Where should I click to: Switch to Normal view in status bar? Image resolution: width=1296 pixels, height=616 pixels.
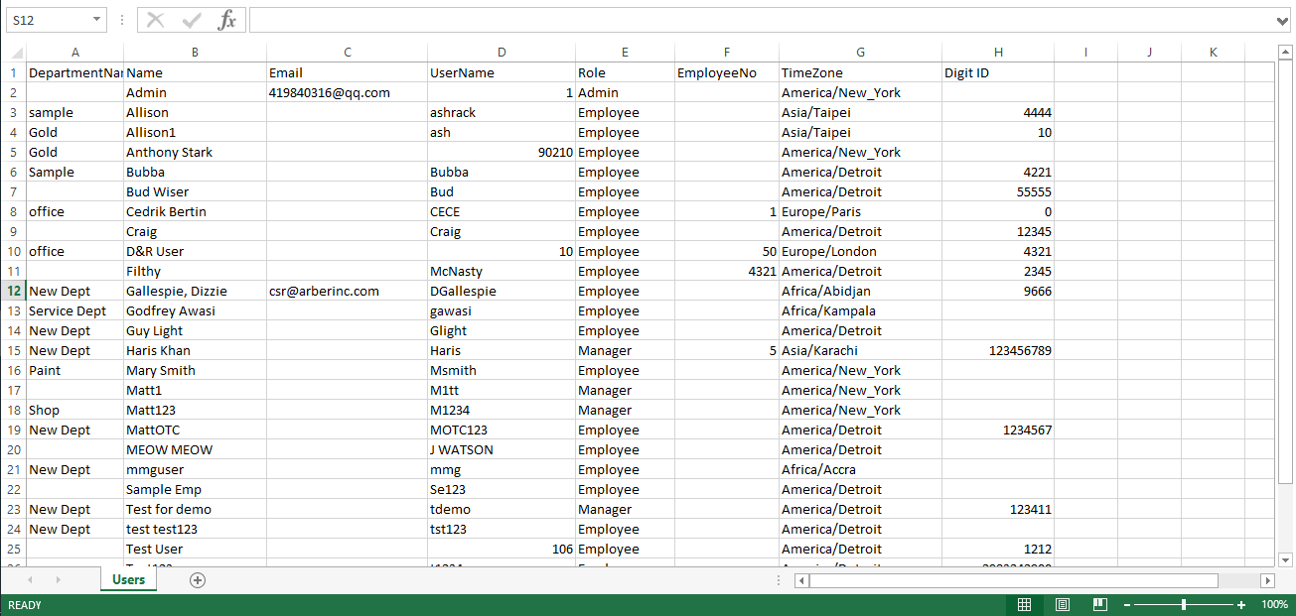pos(1024,605)
